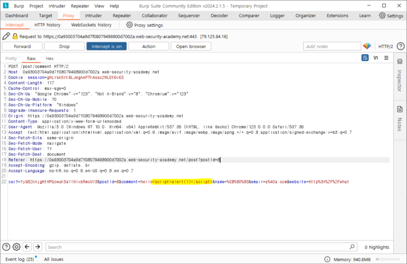Viewport: 407px width, 264px height.
Task: Switch to the Pretty view tab
Action: (11, 58)
